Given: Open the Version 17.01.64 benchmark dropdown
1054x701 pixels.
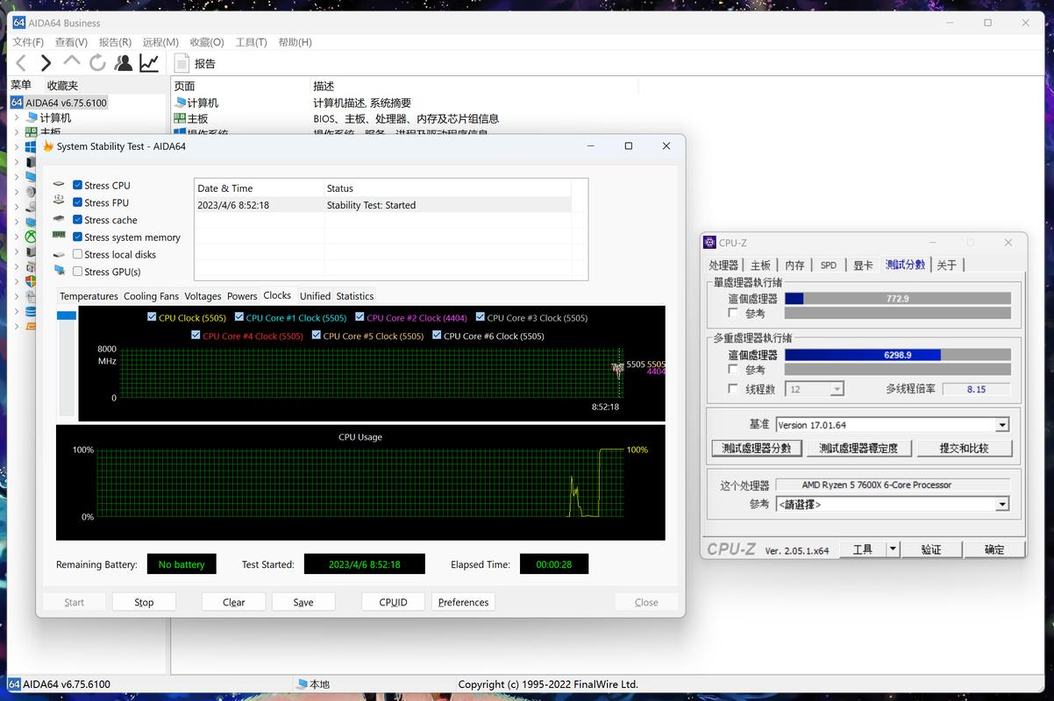Looking at the screenshot, I should 1001,424.
